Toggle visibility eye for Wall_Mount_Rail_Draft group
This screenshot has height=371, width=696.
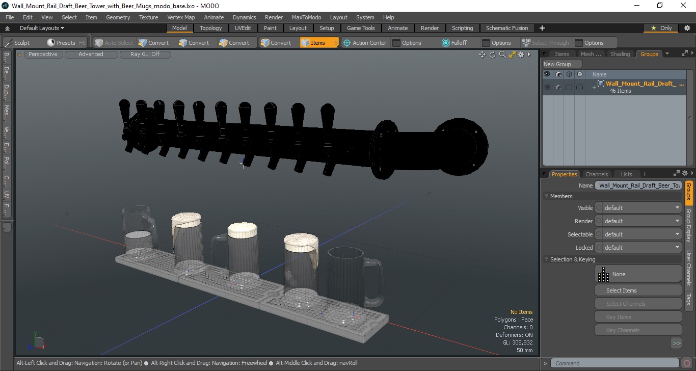pyautogui.click(x=547, y=87)
